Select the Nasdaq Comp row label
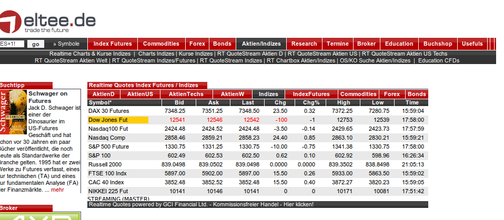Image resolution: width=504 pixels, height=220 pixels. [107, 138]
